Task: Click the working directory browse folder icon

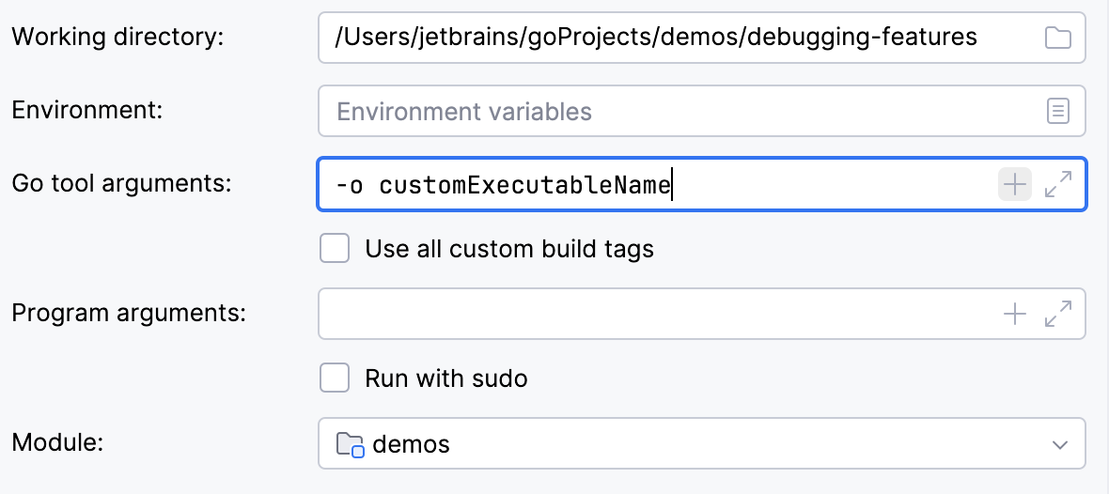Action: coord(1058,38)
